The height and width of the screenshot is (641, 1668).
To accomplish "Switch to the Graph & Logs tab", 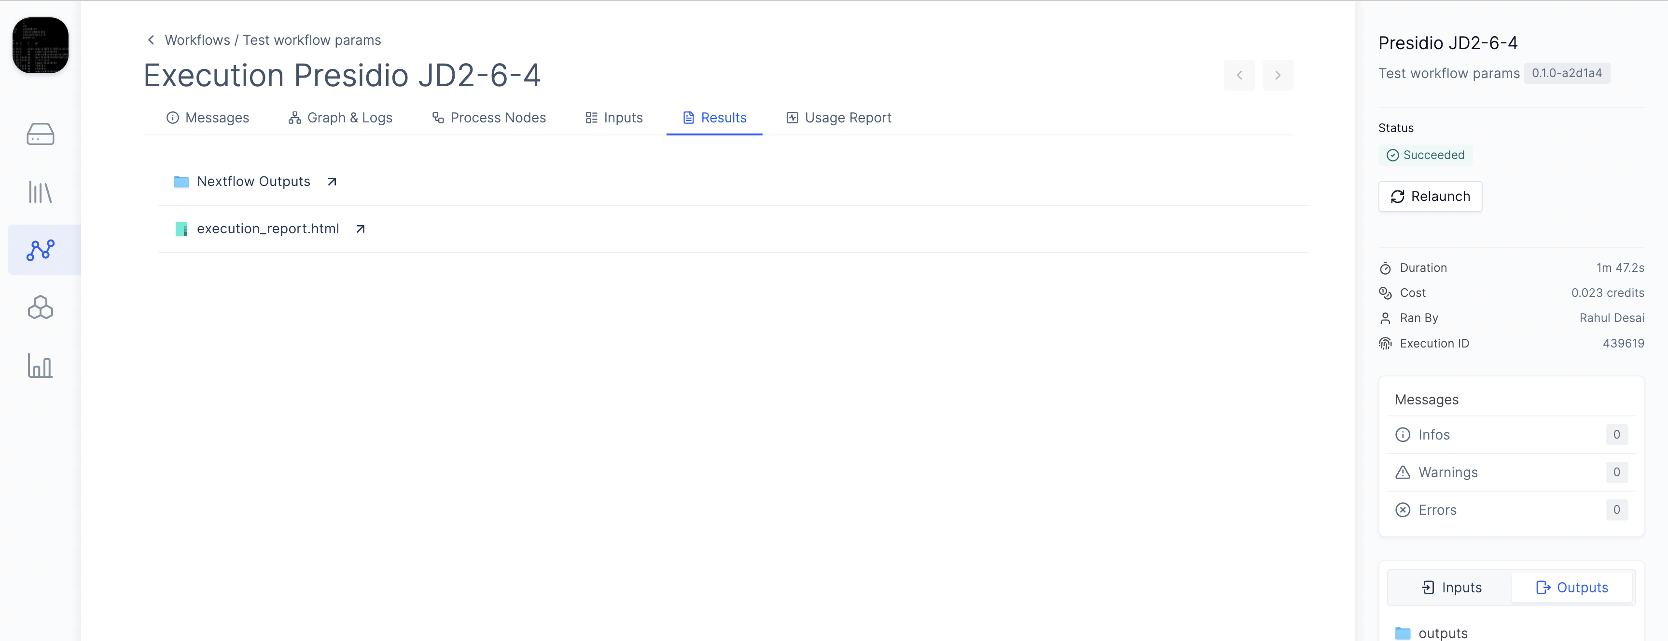I will tap(341, 118).
